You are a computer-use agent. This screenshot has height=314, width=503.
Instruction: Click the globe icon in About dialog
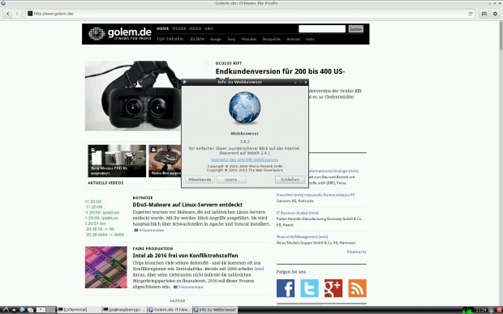(244, 108)
